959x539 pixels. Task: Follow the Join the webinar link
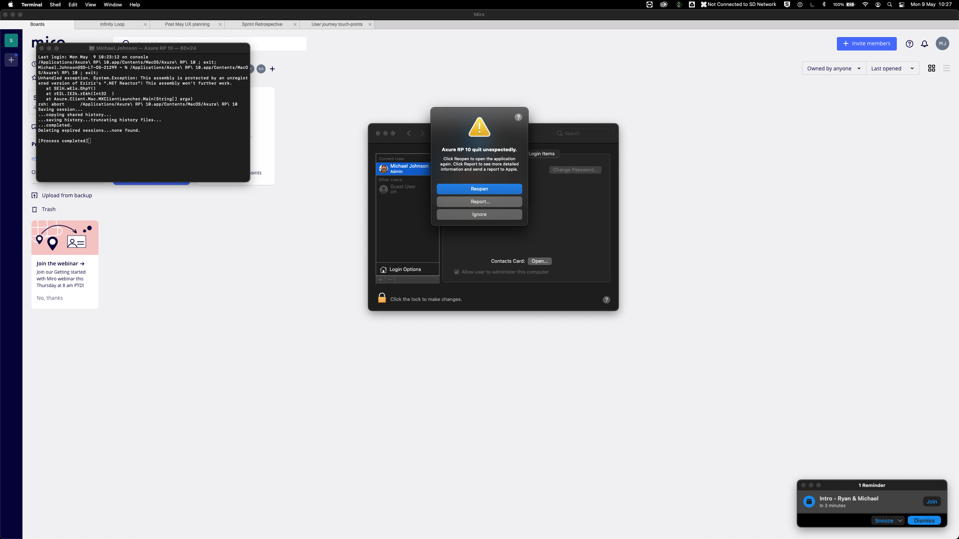[60, 263]
